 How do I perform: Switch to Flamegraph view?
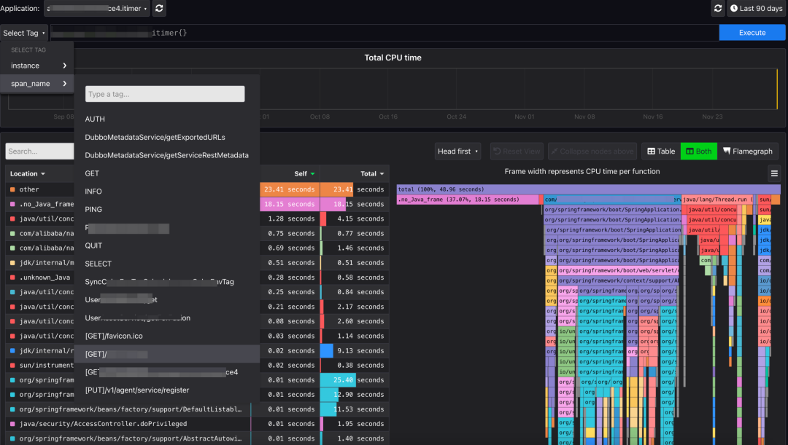[x=747, y=151]
